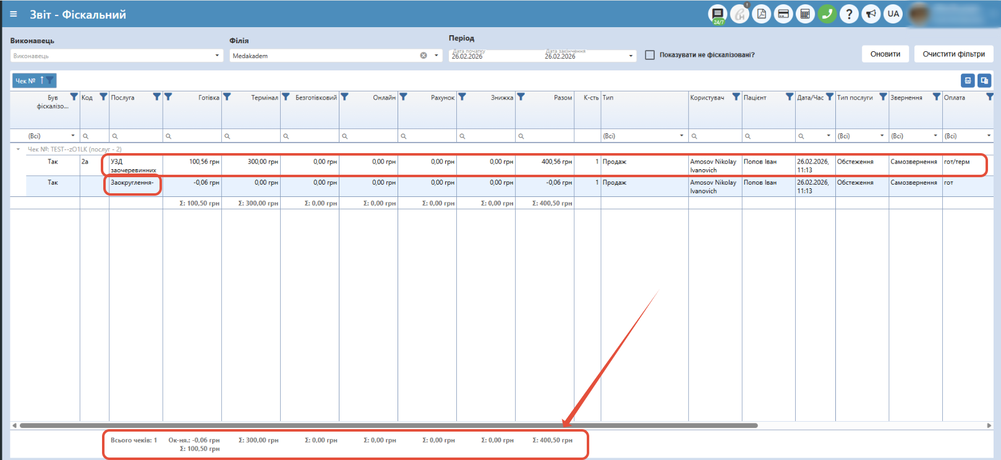The image size is (1001, 460).
Task: Sort by the Тип column header
Action: (x=608, y=98)
